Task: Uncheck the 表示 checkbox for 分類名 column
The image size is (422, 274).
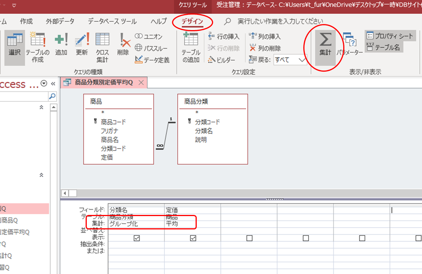Action: pyautogui.click(x=137, y=238)
